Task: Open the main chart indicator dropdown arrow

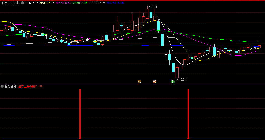Action: coord(22,3)
